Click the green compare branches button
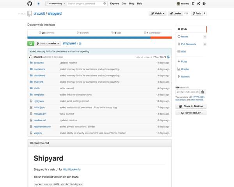Image resolution: width=234 pixels, height=187 pixels. pyautogui.click(x=31, y=43)
